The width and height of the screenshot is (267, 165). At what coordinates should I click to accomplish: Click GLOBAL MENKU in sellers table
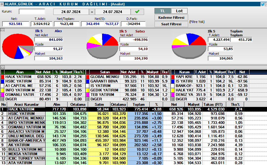tap(105, 77)
